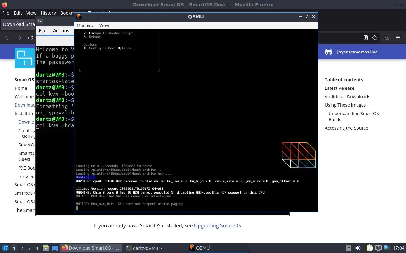Click the terminal window title icon
This screenshot has width=406, height=253.
[40, 21]
